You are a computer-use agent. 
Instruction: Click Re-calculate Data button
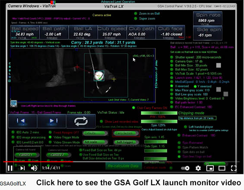(124, 166)
